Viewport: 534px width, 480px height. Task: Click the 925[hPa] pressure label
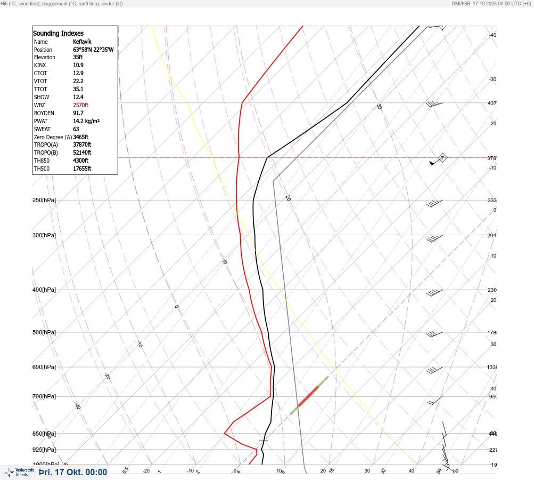(44, 450)
